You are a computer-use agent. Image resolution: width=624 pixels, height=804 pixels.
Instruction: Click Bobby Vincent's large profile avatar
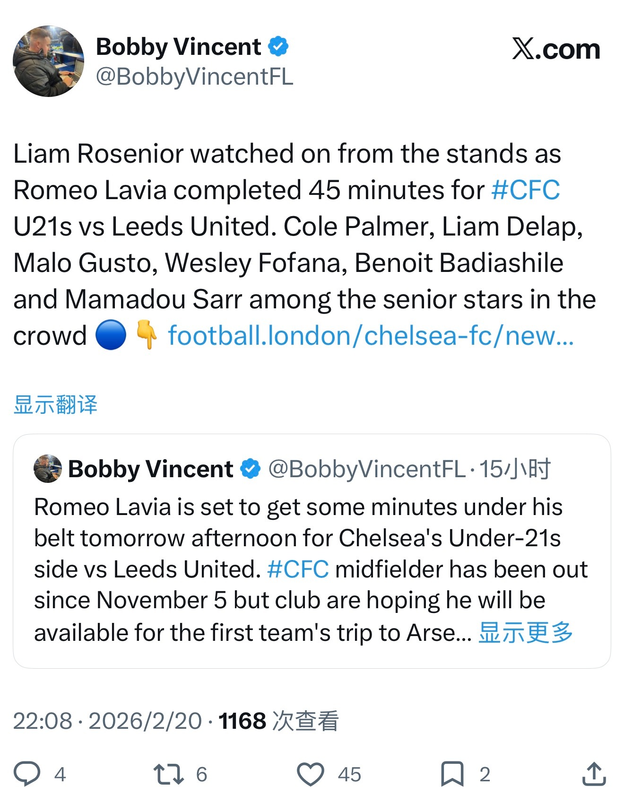coord(48,61)
